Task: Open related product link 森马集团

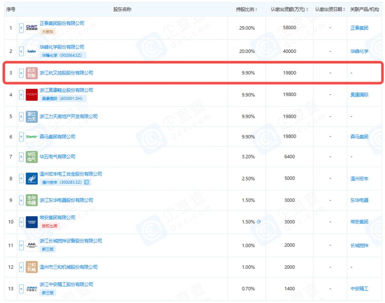Action: tap(359, 137)
